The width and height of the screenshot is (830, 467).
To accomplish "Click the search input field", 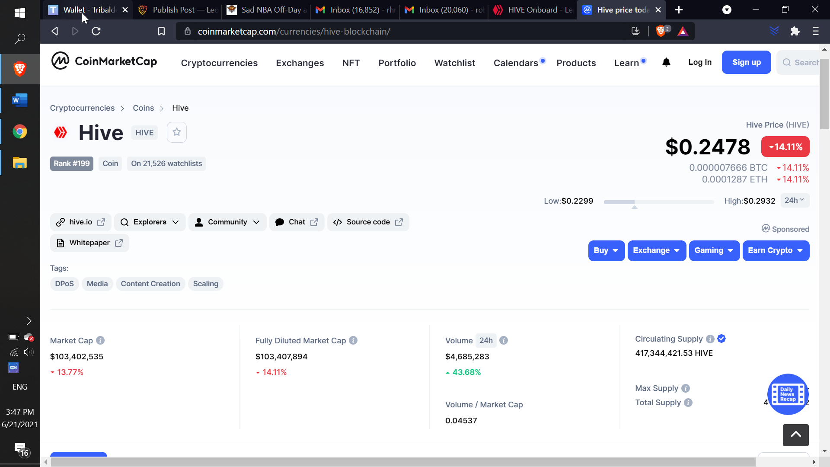I will coord(798,62).
